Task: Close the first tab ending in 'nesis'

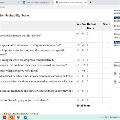Action: 19,3
